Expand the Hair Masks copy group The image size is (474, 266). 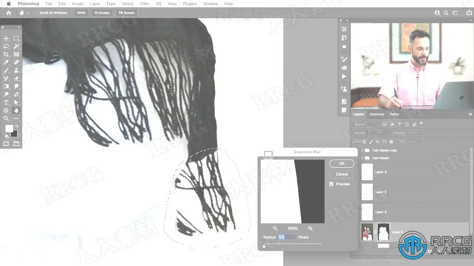point(362,150)
